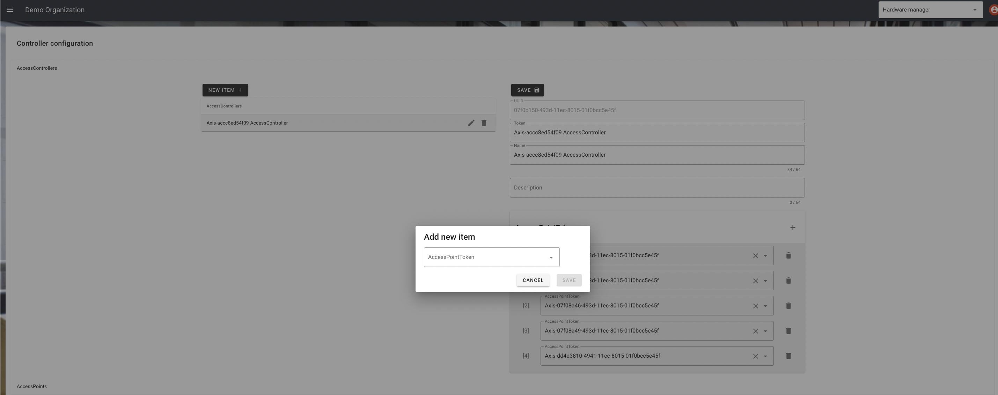Click the Controller configuration heading
Viewport: 998px width, 395px height.
(54, 43)
